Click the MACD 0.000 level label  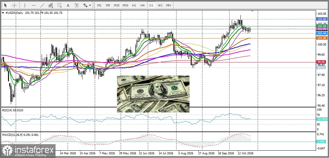(x=322, y=141)
